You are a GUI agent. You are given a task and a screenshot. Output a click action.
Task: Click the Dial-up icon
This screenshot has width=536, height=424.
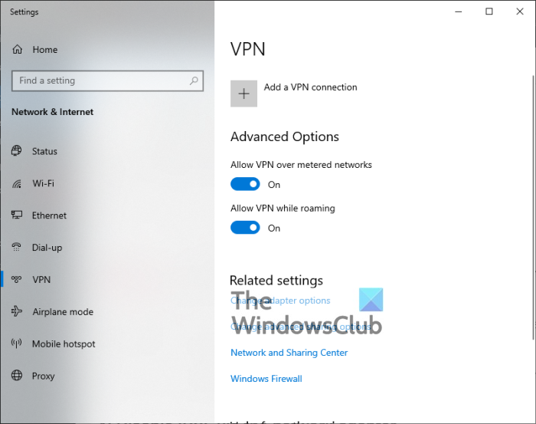click(17, 248)
